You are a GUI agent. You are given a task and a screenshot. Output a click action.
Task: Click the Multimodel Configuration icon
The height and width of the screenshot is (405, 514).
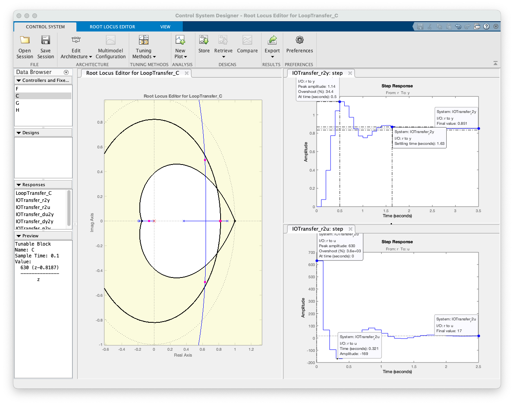tap(111, 40)
